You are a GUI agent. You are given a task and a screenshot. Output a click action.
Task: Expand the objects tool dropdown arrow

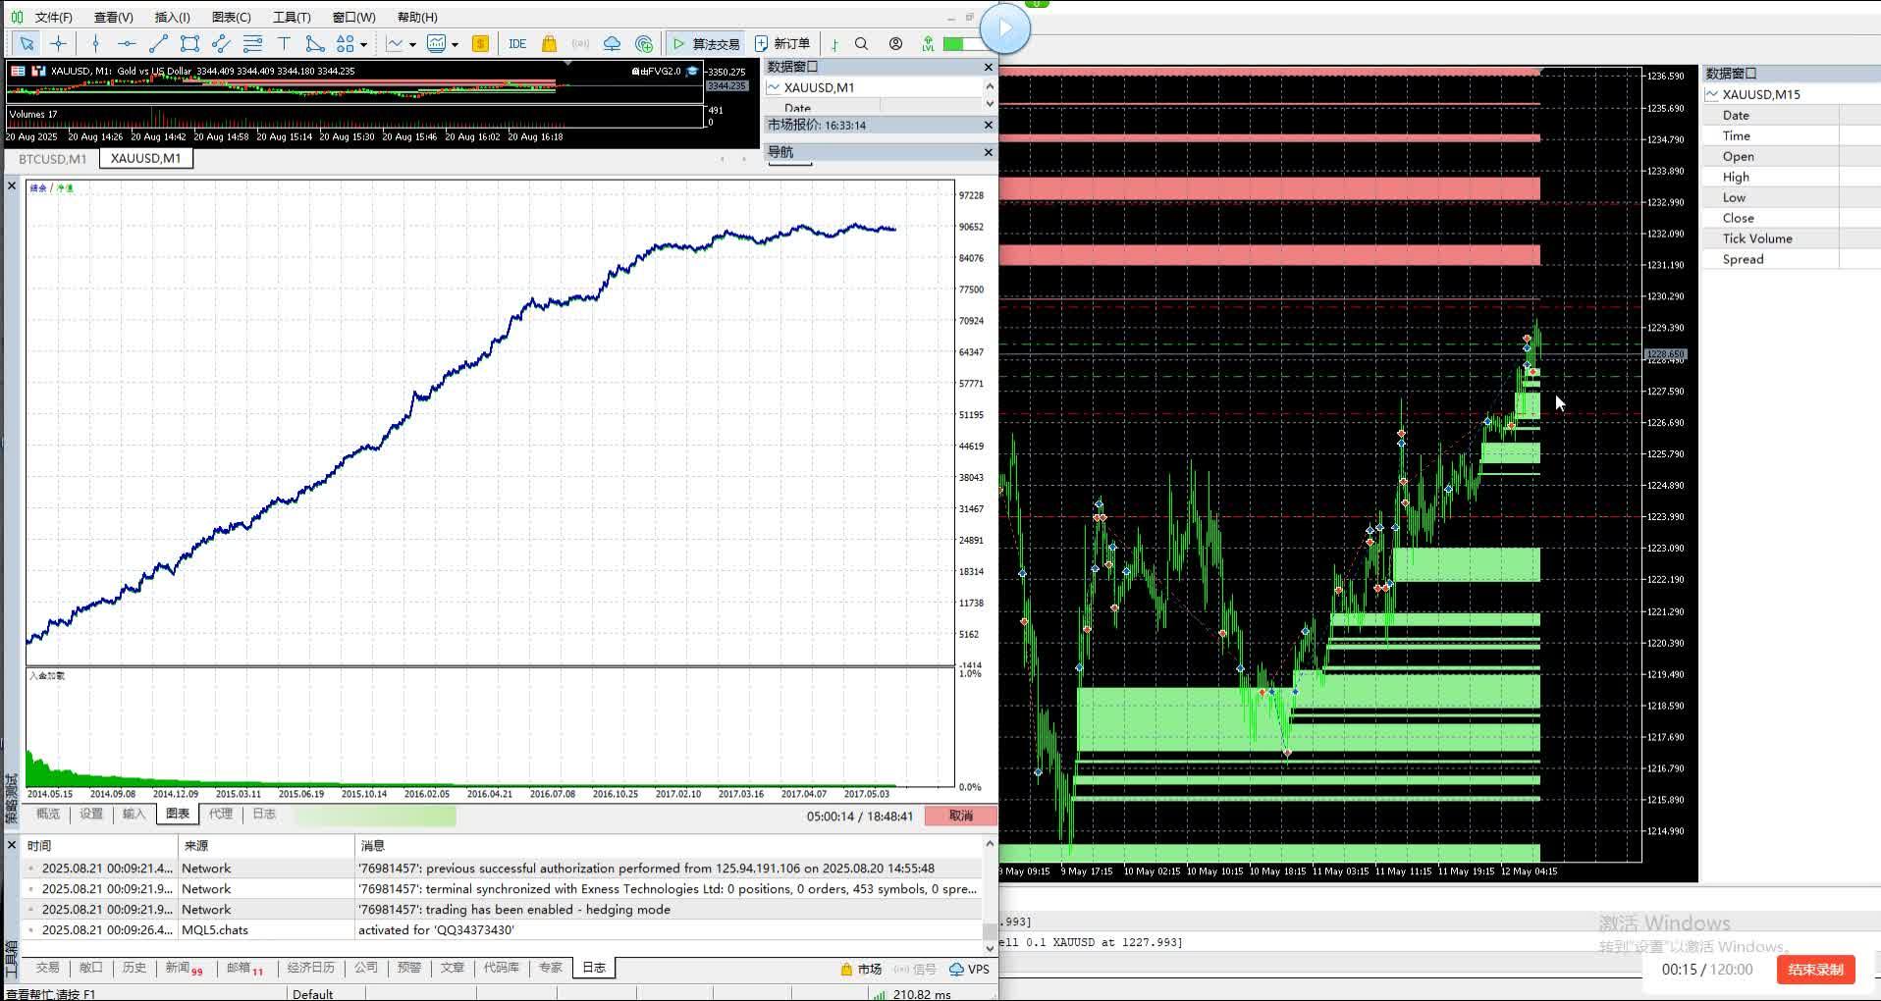[x=363, y=43]
